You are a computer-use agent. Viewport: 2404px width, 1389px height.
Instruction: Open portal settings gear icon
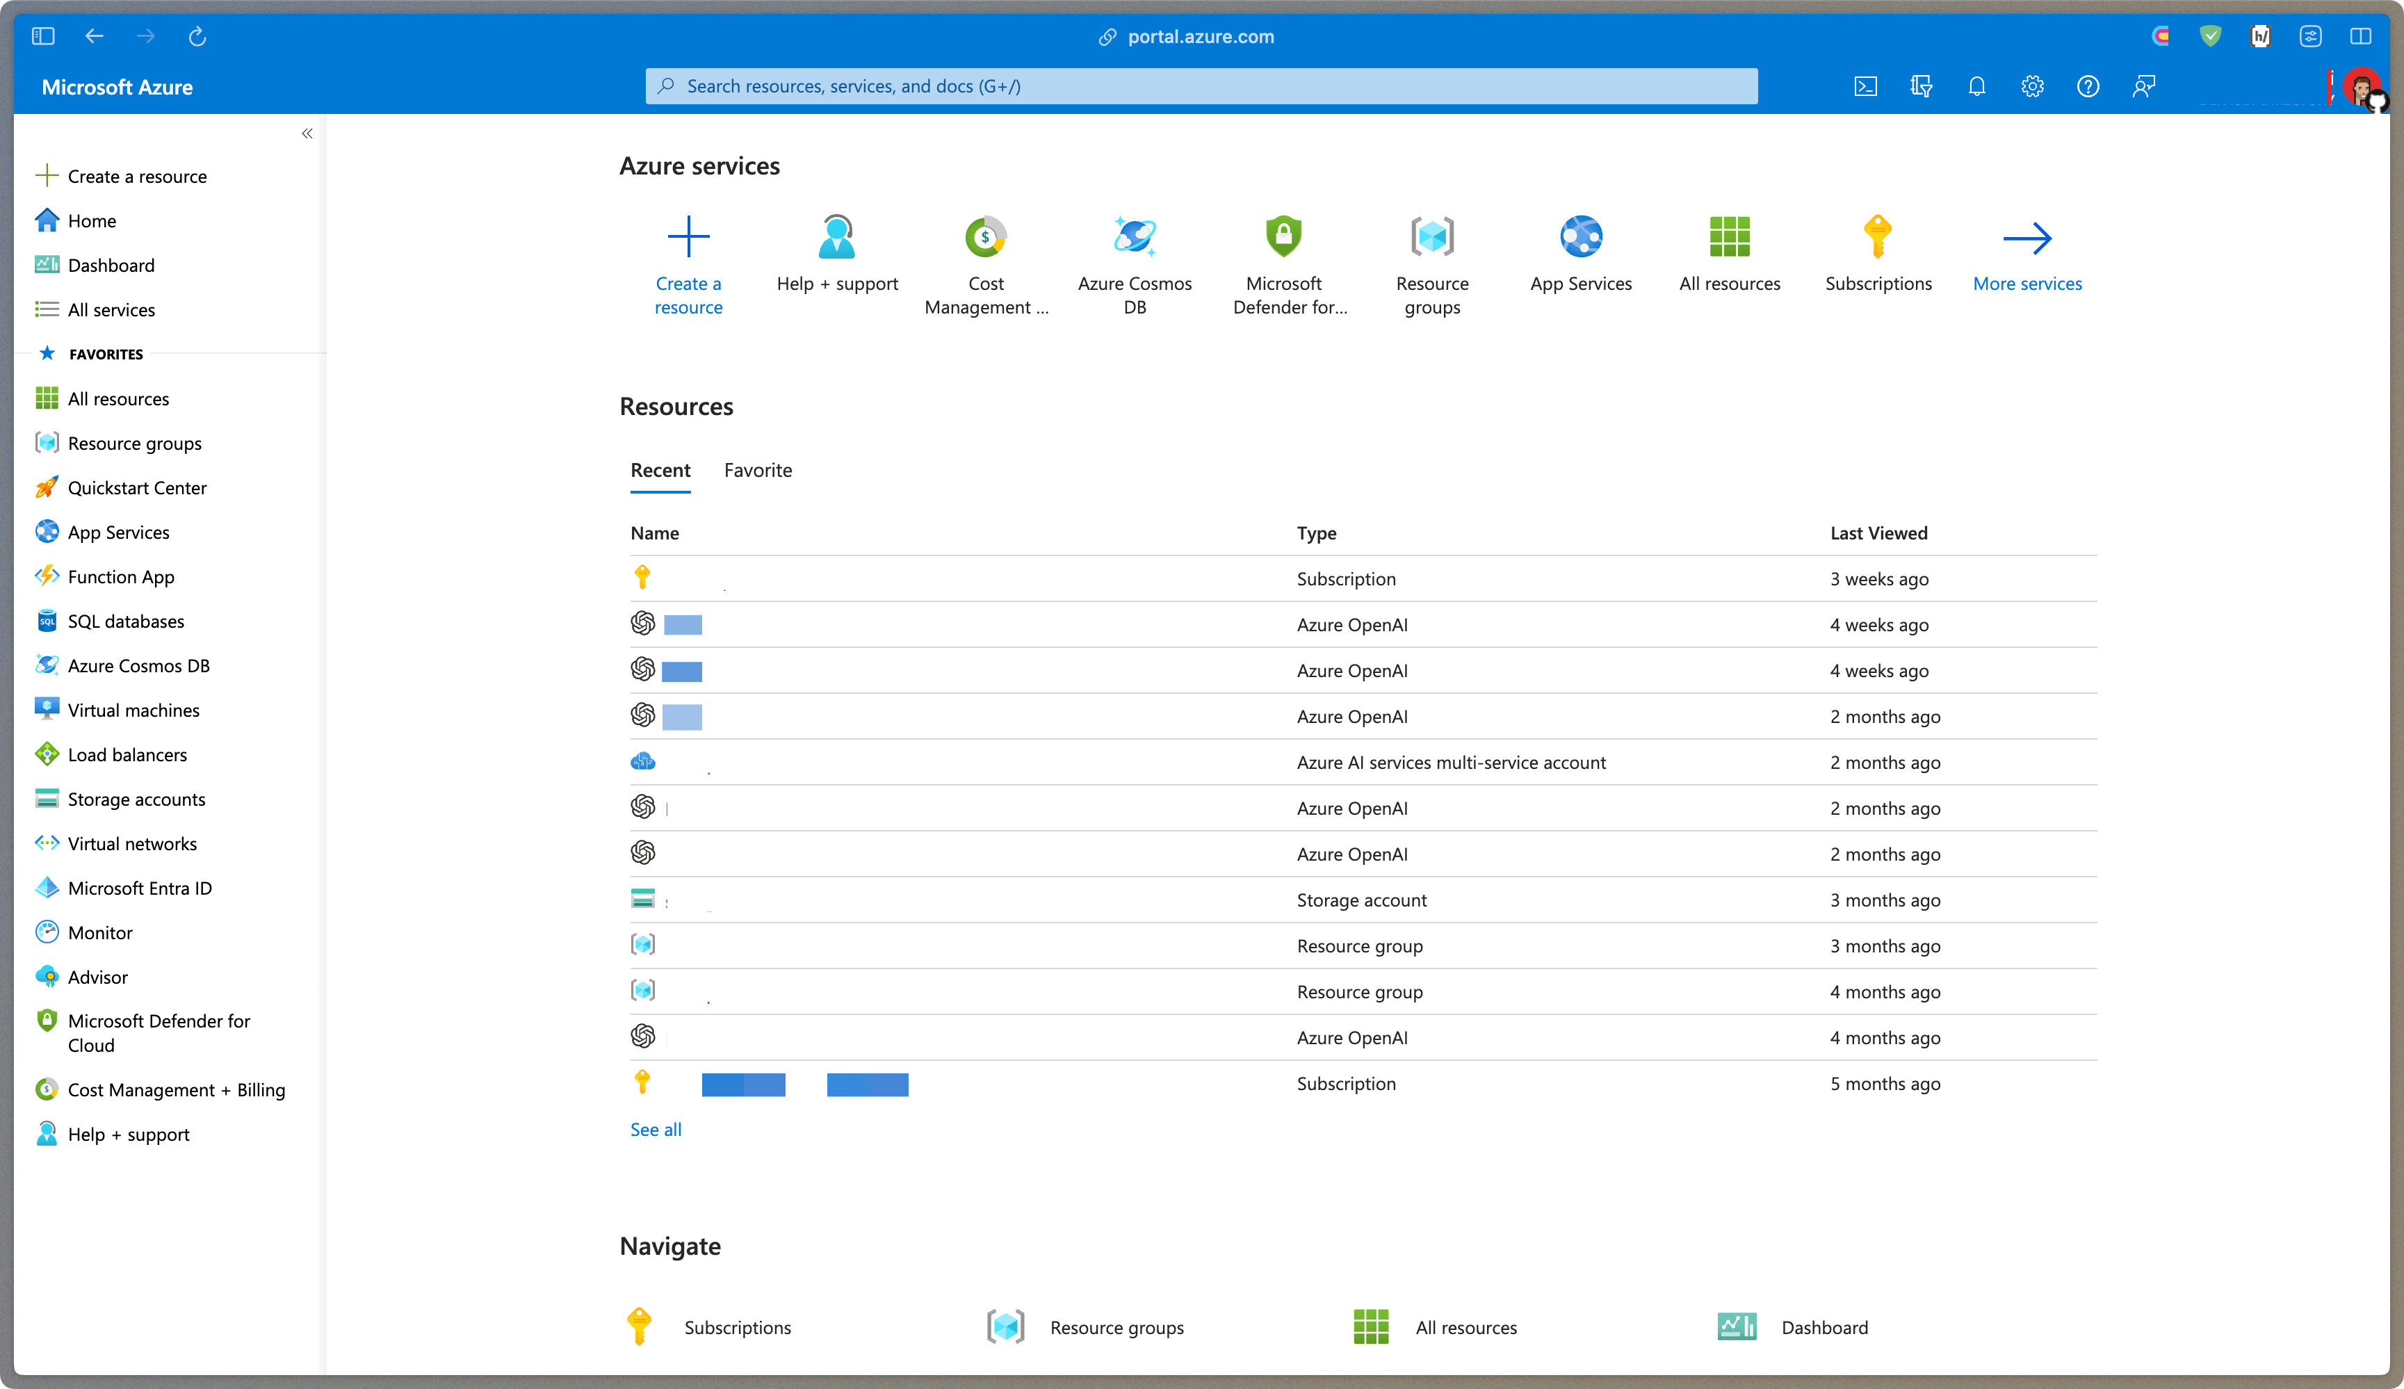tap(2032, 87)
